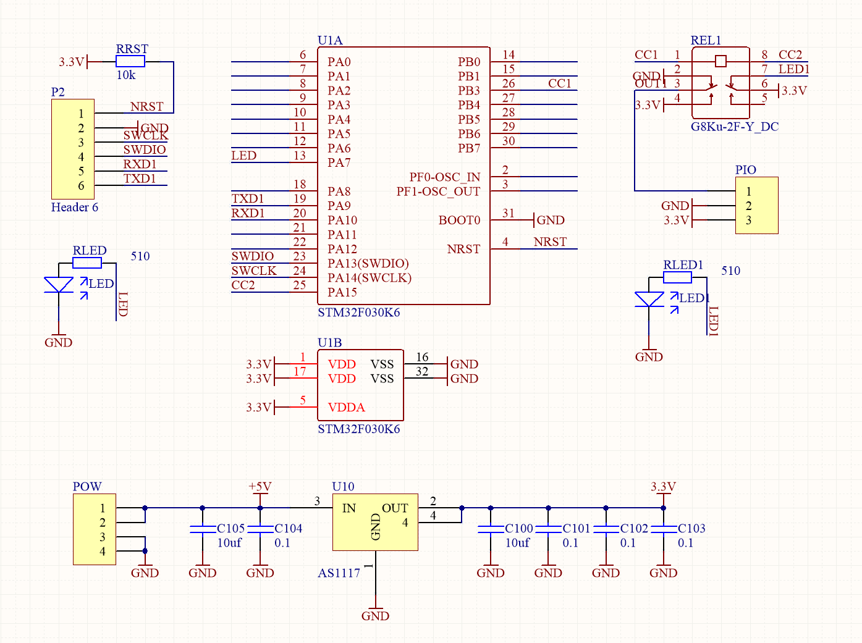Click the TXD1 net label on P2 header

tap(140, 179)
